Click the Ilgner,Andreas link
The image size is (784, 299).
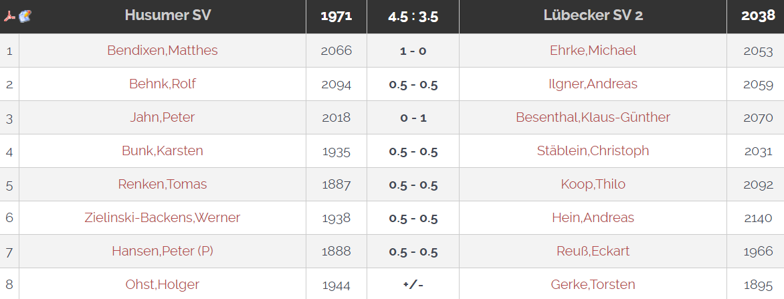pyautogui.click(x=593, y=84)
